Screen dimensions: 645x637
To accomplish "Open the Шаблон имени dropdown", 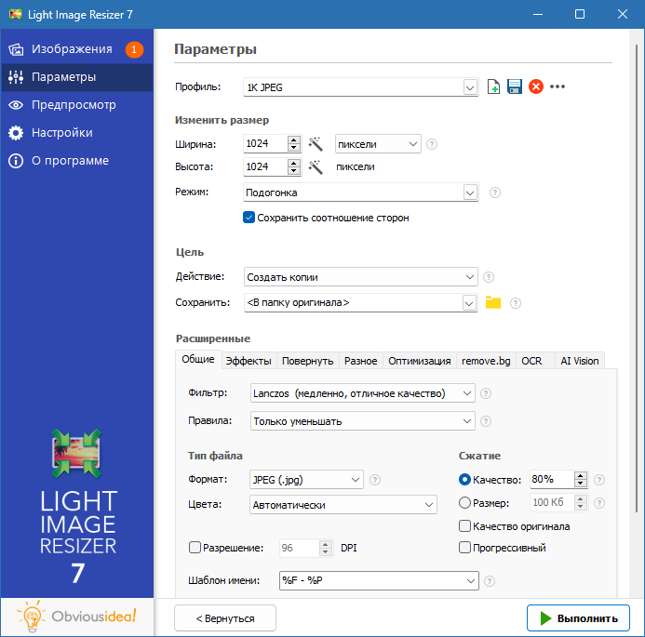I will click(379, 580).
